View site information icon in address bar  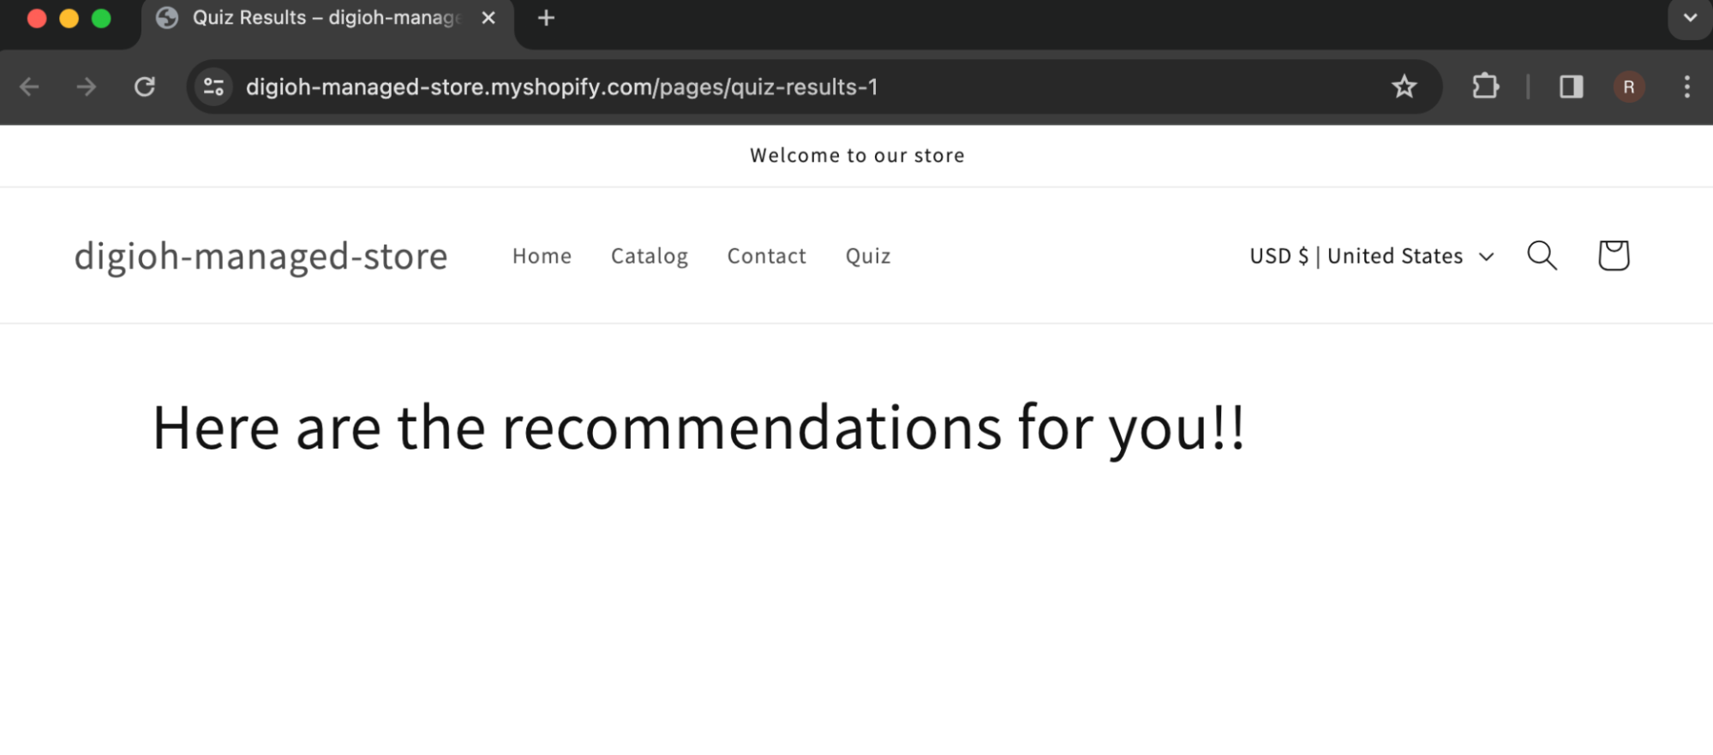click(213, 86)
